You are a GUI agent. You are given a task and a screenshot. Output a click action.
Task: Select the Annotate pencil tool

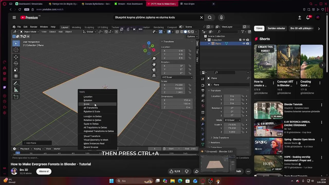(16, 84)
